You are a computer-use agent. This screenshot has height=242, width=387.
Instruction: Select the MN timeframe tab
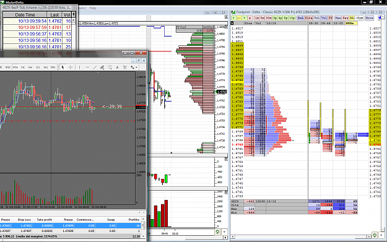[x=53, y=67]
